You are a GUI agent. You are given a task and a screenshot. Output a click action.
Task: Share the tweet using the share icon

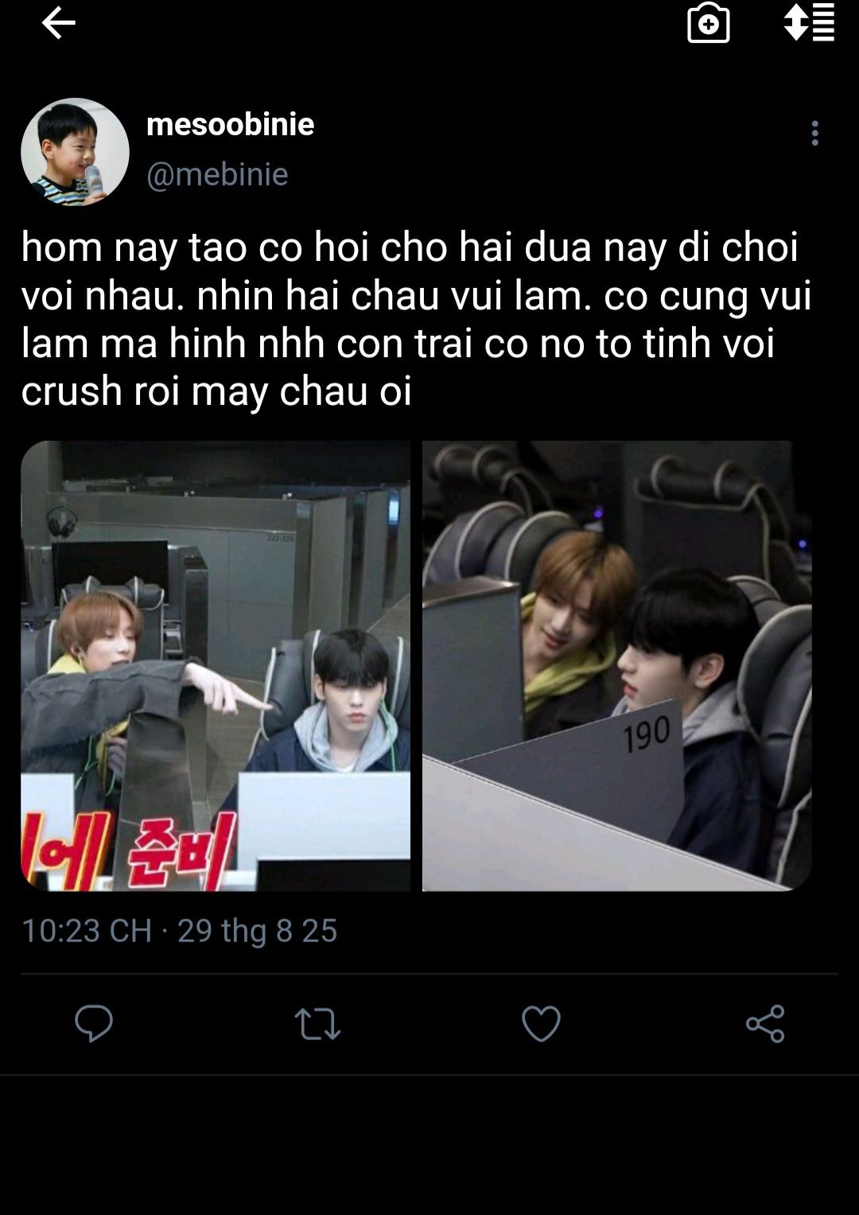click(x=765, y=1023)
